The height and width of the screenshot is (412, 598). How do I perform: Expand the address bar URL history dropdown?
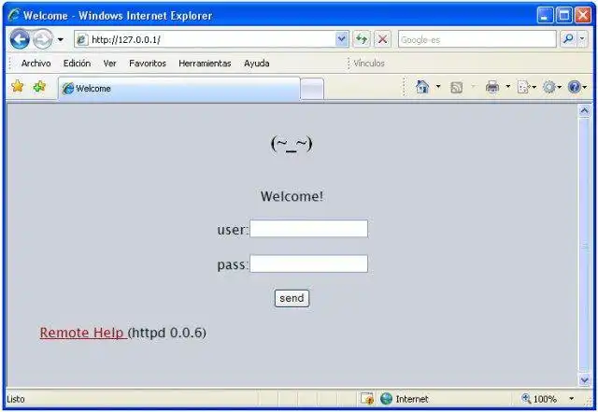(342, 39)
